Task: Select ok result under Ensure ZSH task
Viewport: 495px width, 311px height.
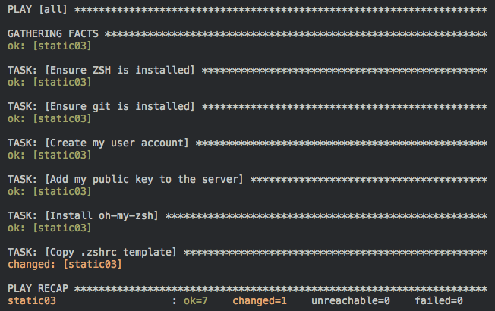Action: (x=49, y=83)
